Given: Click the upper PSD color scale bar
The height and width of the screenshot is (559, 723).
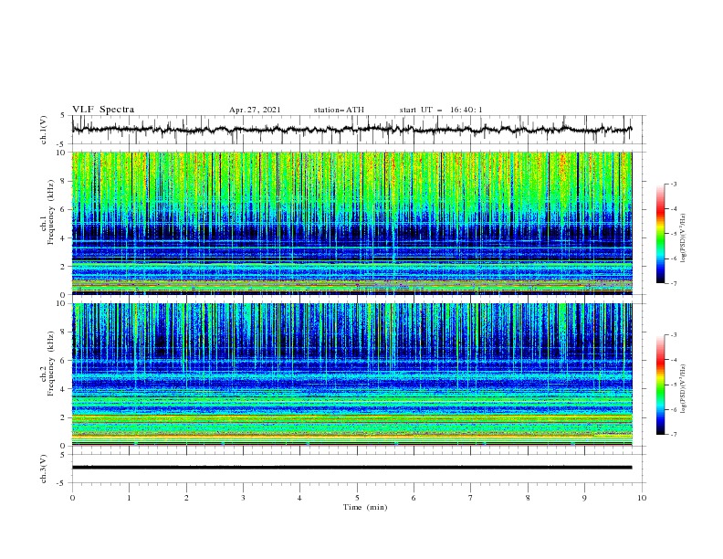Looking at the screenshot, I should tap(660, 233).
